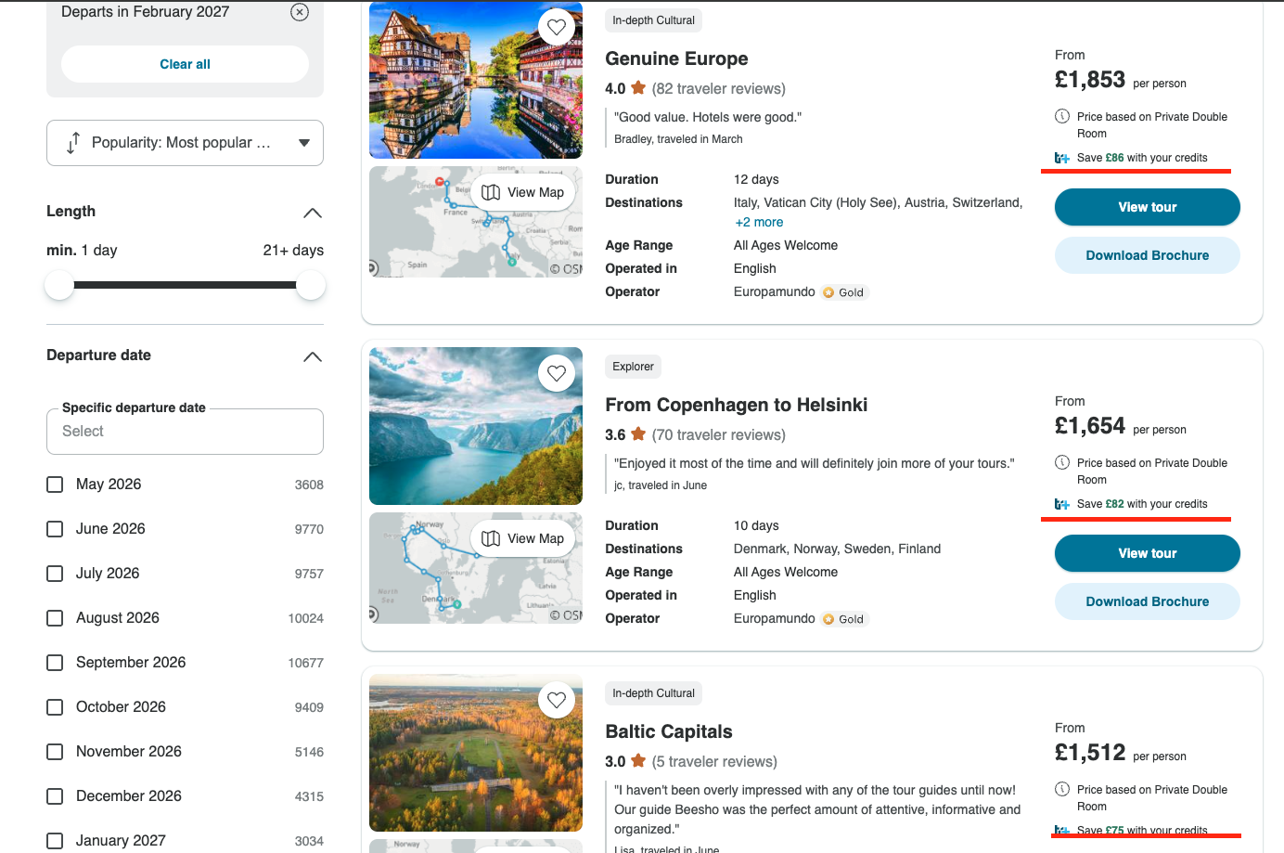The image size is (1284, 853).
Task: Click heart icon on Baltic Capitals photo
Action: pyautogui.click(x=557, y=700)
